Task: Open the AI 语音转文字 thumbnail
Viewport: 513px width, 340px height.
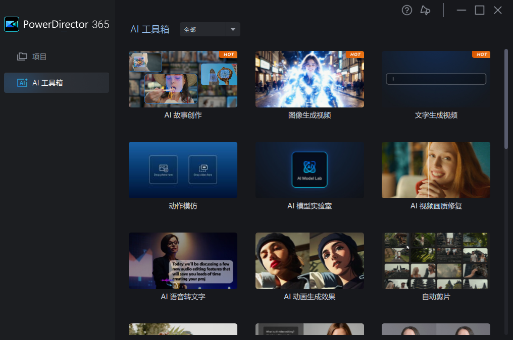Action: (x=183, y=261)
